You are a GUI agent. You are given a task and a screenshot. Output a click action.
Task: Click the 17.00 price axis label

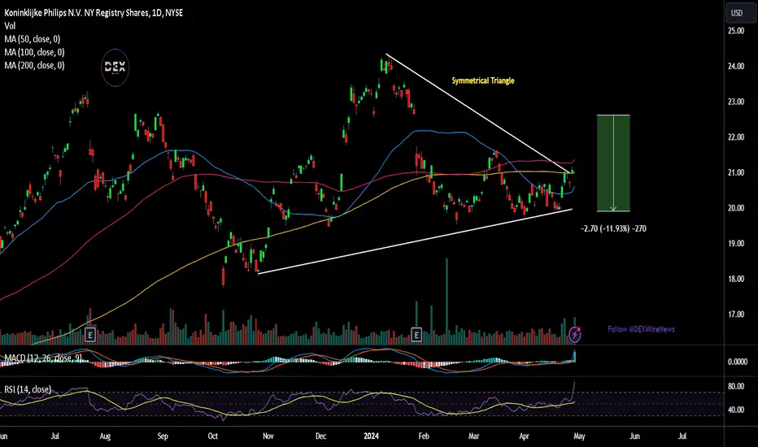(736, 314)
